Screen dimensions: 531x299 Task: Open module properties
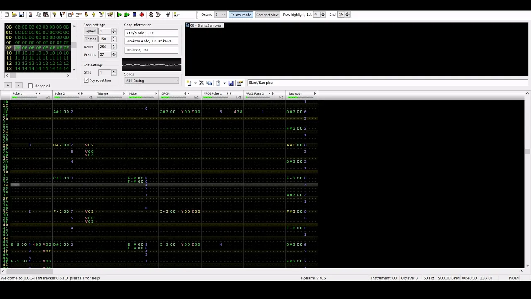[110, 15]
